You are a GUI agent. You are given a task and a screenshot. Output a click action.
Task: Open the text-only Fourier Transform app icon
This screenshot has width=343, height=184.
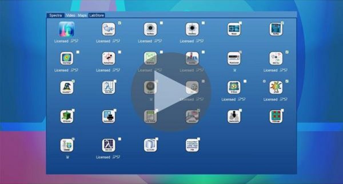tap(192, 145)
